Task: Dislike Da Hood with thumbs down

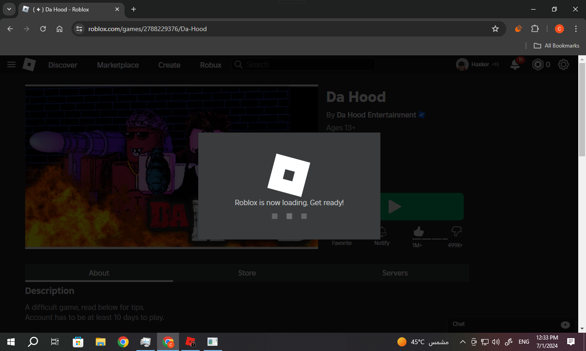Action: click(456, 232)
